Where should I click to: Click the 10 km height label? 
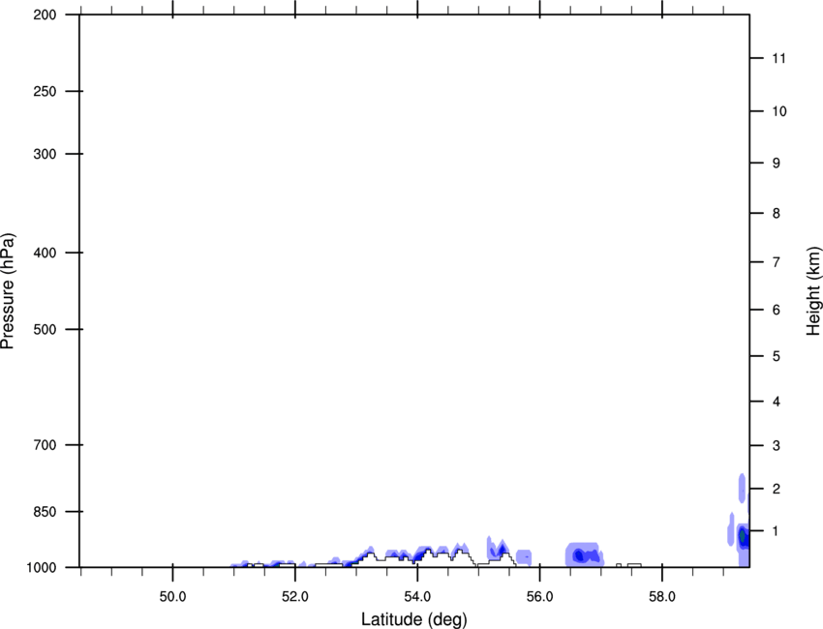click(x=779, y=111)
